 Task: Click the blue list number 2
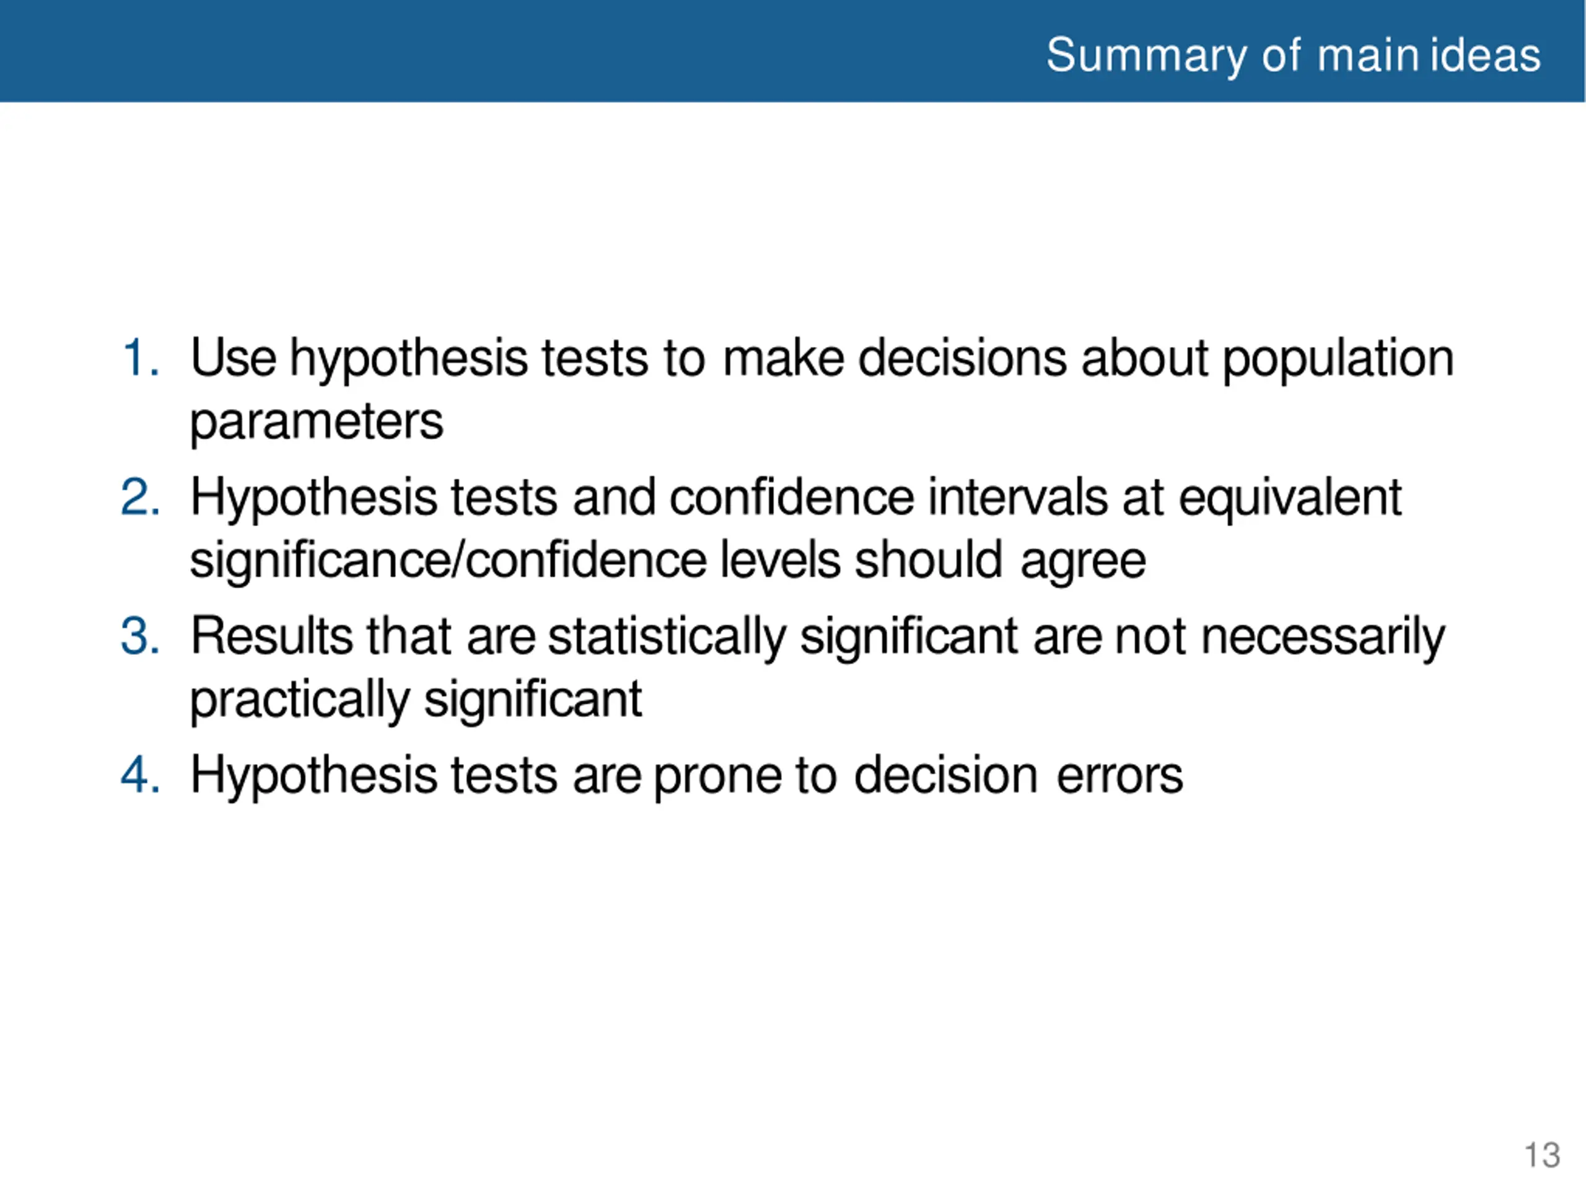[x=141, y=497]
